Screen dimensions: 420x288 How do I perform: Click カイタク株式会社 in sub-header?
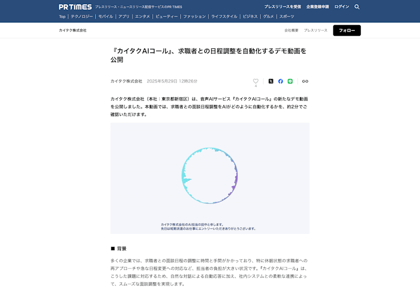72,30
